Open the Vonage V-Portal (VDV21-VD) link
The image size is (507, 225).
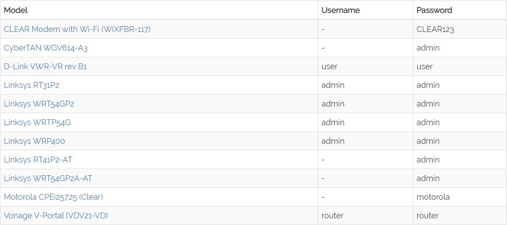pyautogui.click(x=56, y=216)
